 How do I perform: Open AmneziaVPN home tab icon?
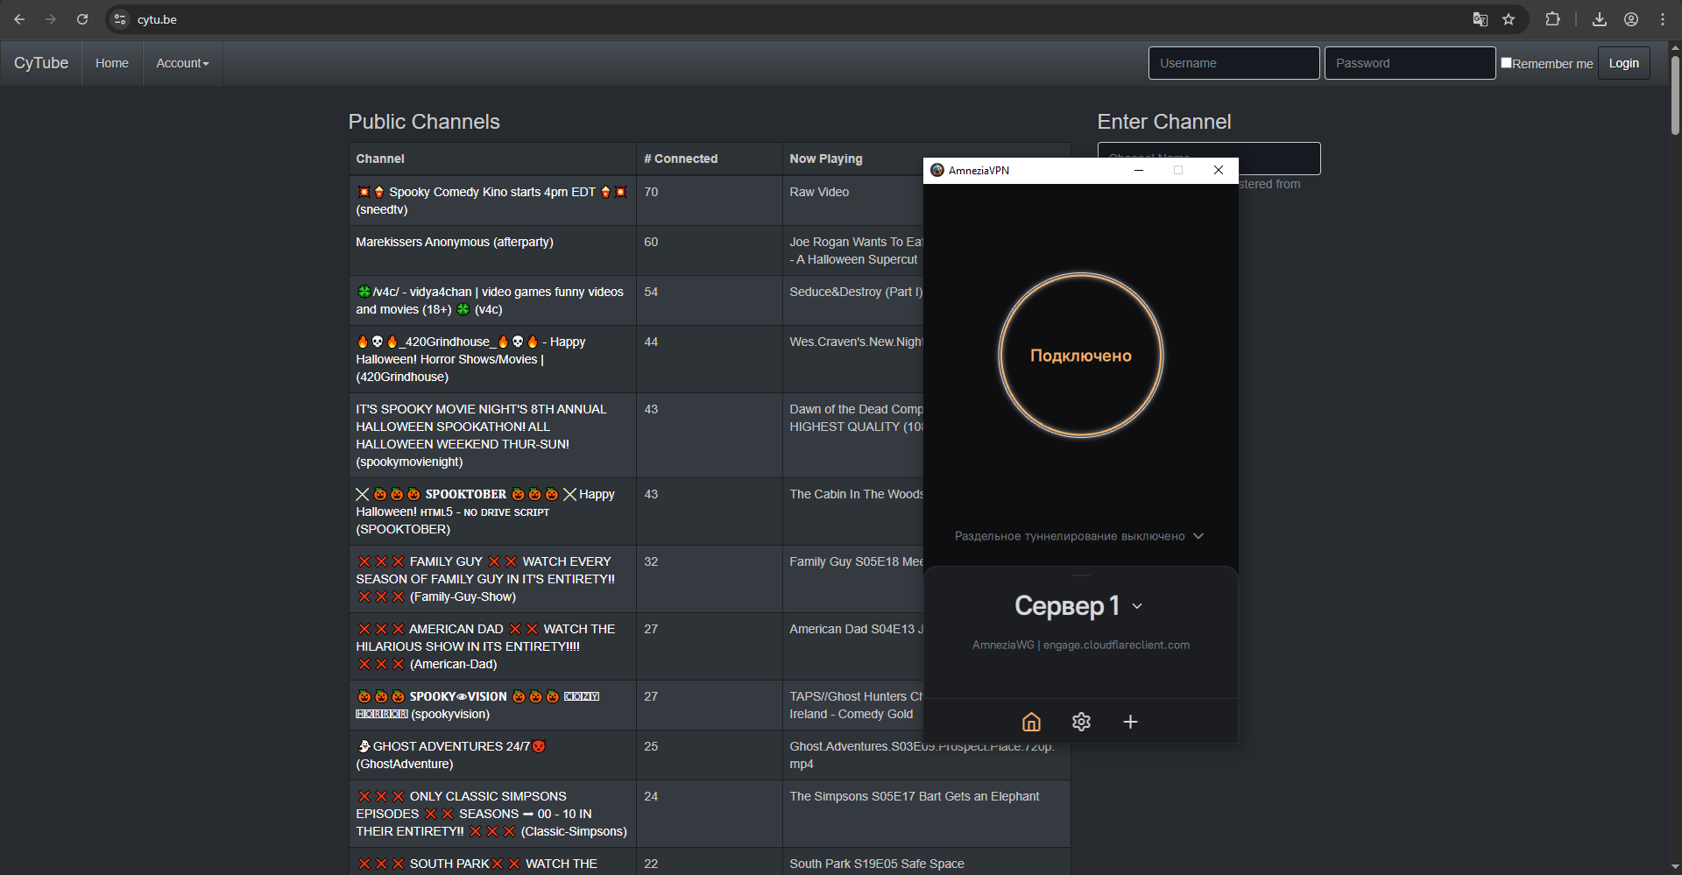[x=1031, y=722]
